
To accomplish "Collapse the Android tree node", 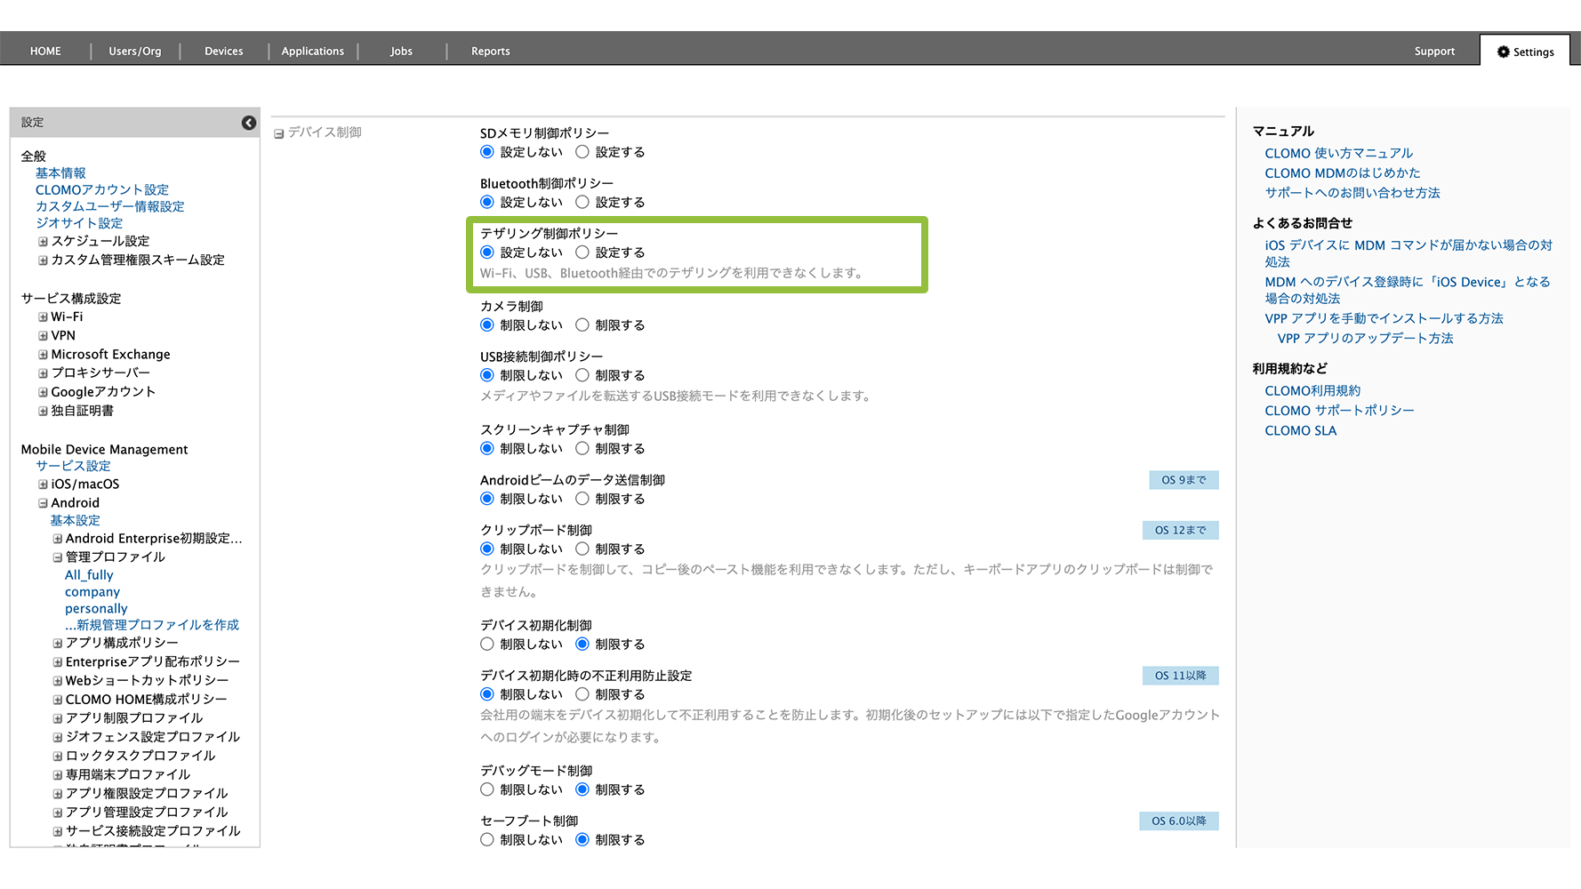I will [x=43, y=503].
